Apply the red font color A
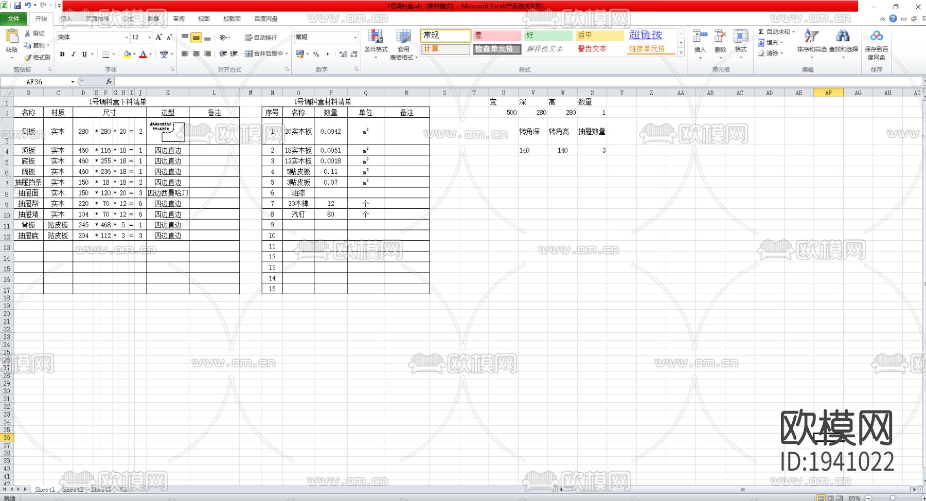The image size is (926, 501). pos(143,54)
